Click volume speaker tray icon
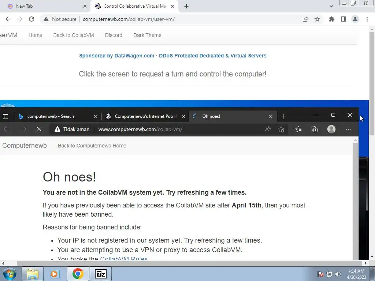 [x=338, y=274]
